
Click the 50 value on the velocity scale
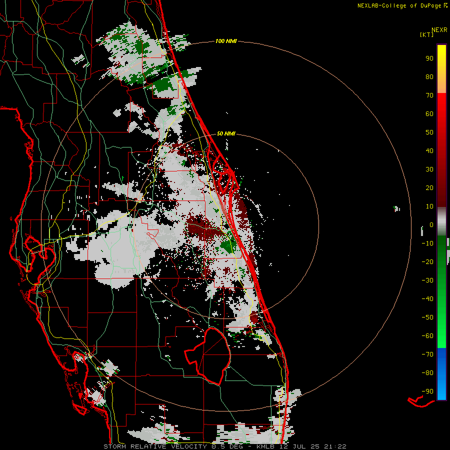[x=429, y=132]
